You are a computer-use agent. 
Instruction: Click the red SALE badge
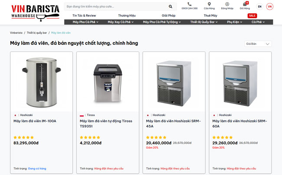tap(252, 16)
